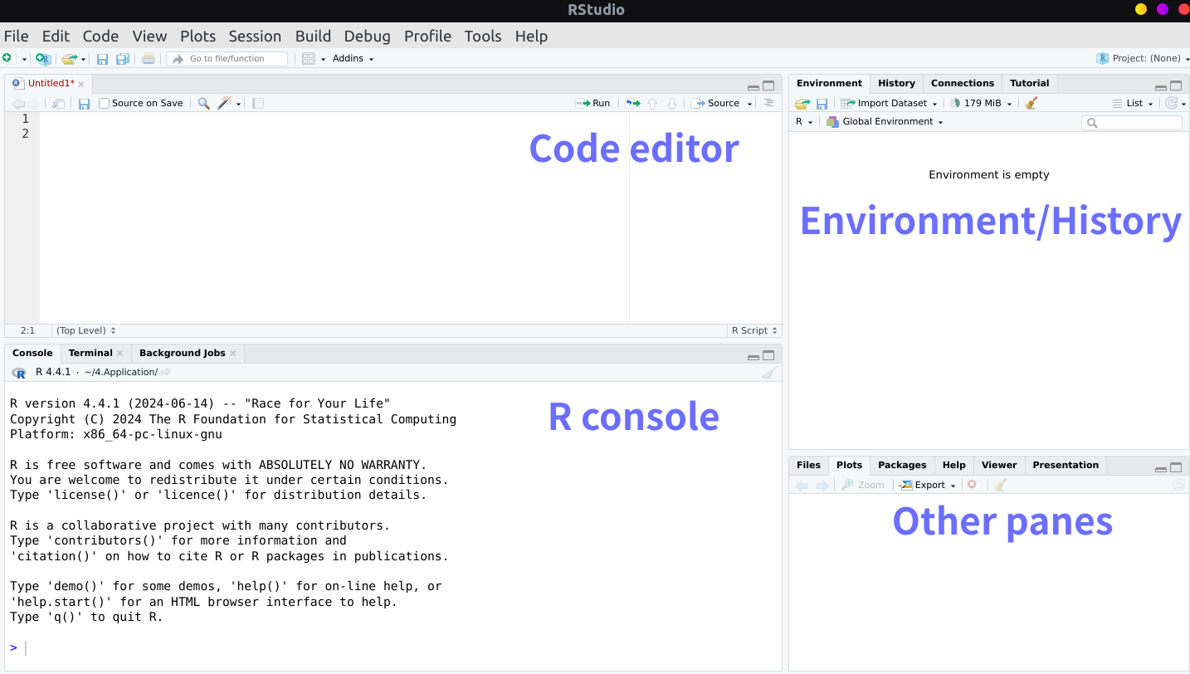Viewport: 1190px width, 674px height.
Task: Close the Terminal tab
Action: (120, 353)
